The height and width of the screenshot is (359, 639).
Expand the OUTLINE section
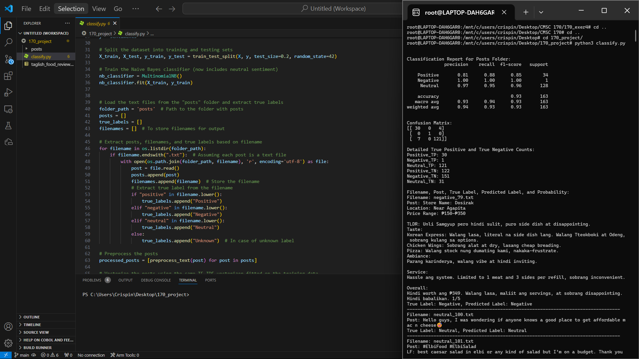32,317
